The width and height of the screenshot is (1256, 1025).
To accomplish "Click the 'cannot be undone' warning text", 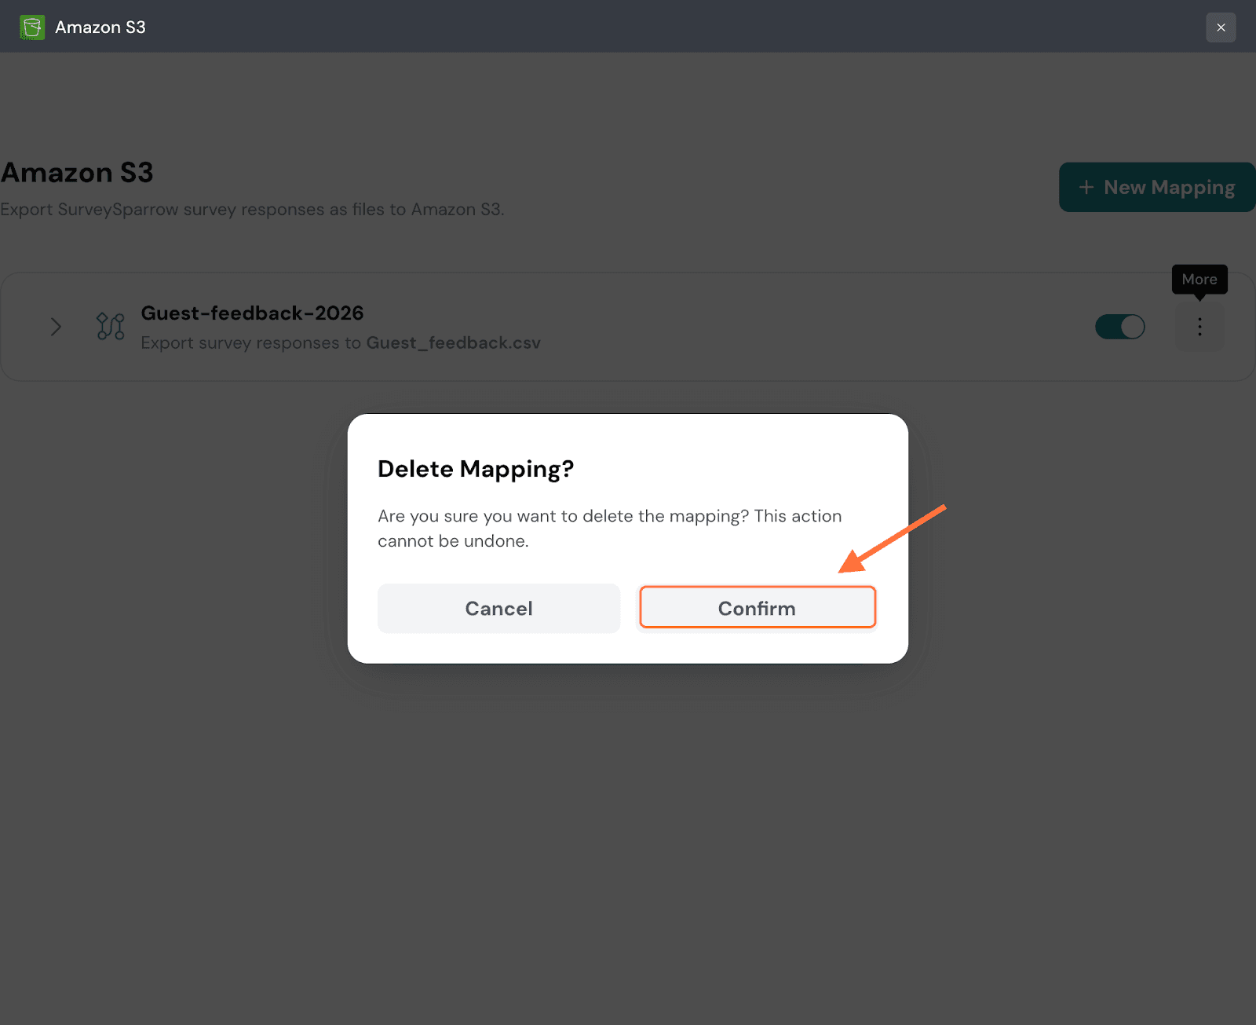I will coord(453,541).
